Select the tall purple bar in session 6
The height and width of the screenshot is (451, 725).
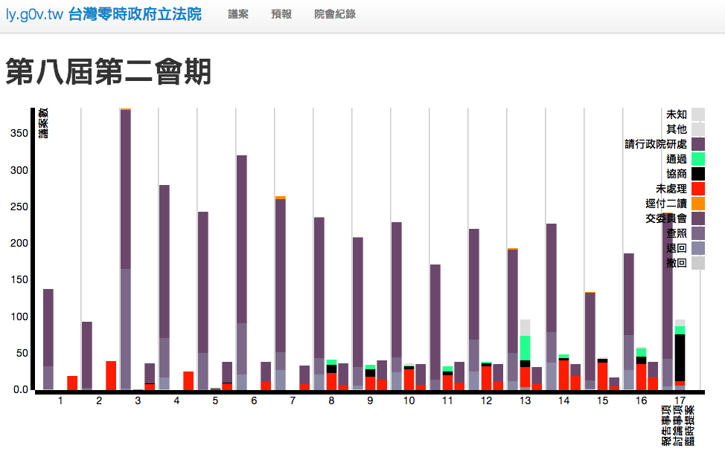(x=241, y=238)
